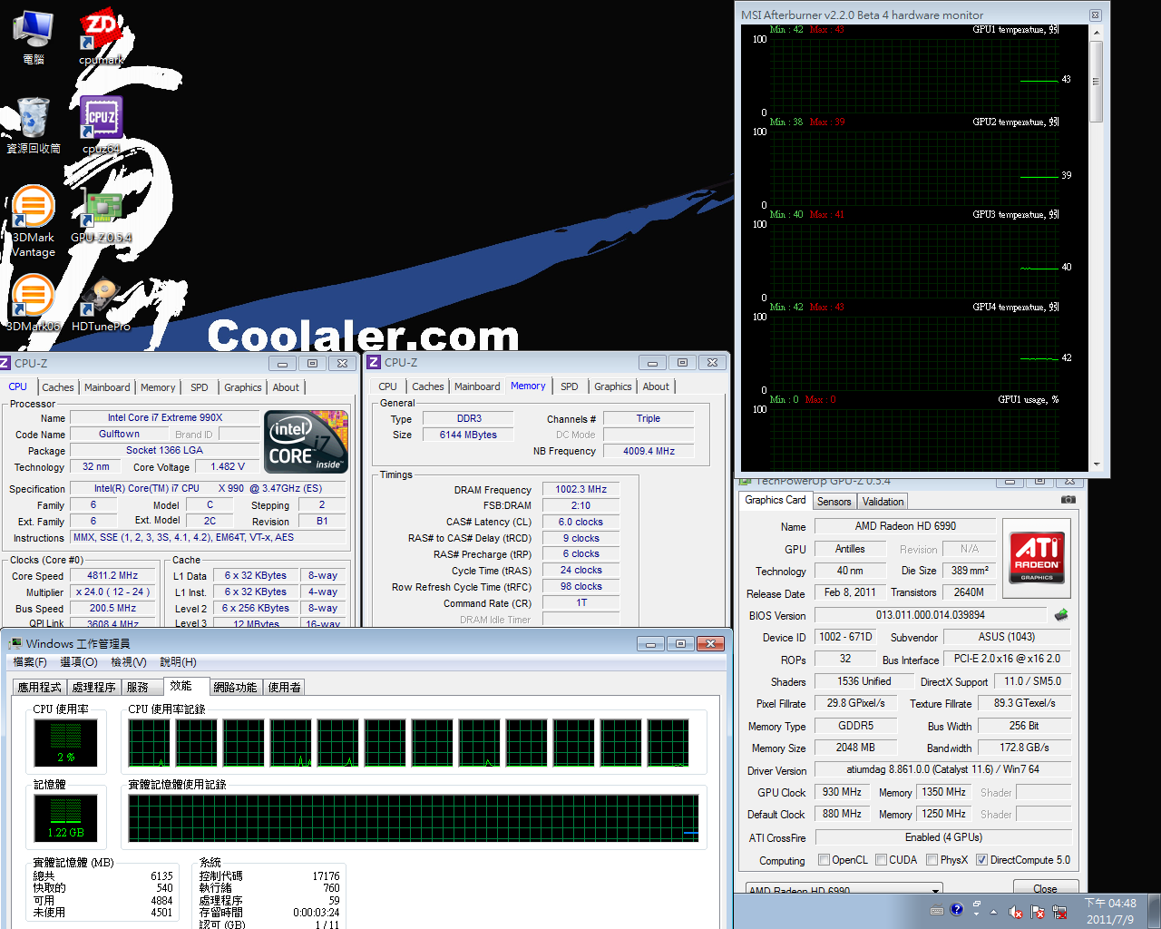This screenshot has height=929, width=1161.
Task: Click the tray on-screen keyboard icon
Action: (937, 910)
